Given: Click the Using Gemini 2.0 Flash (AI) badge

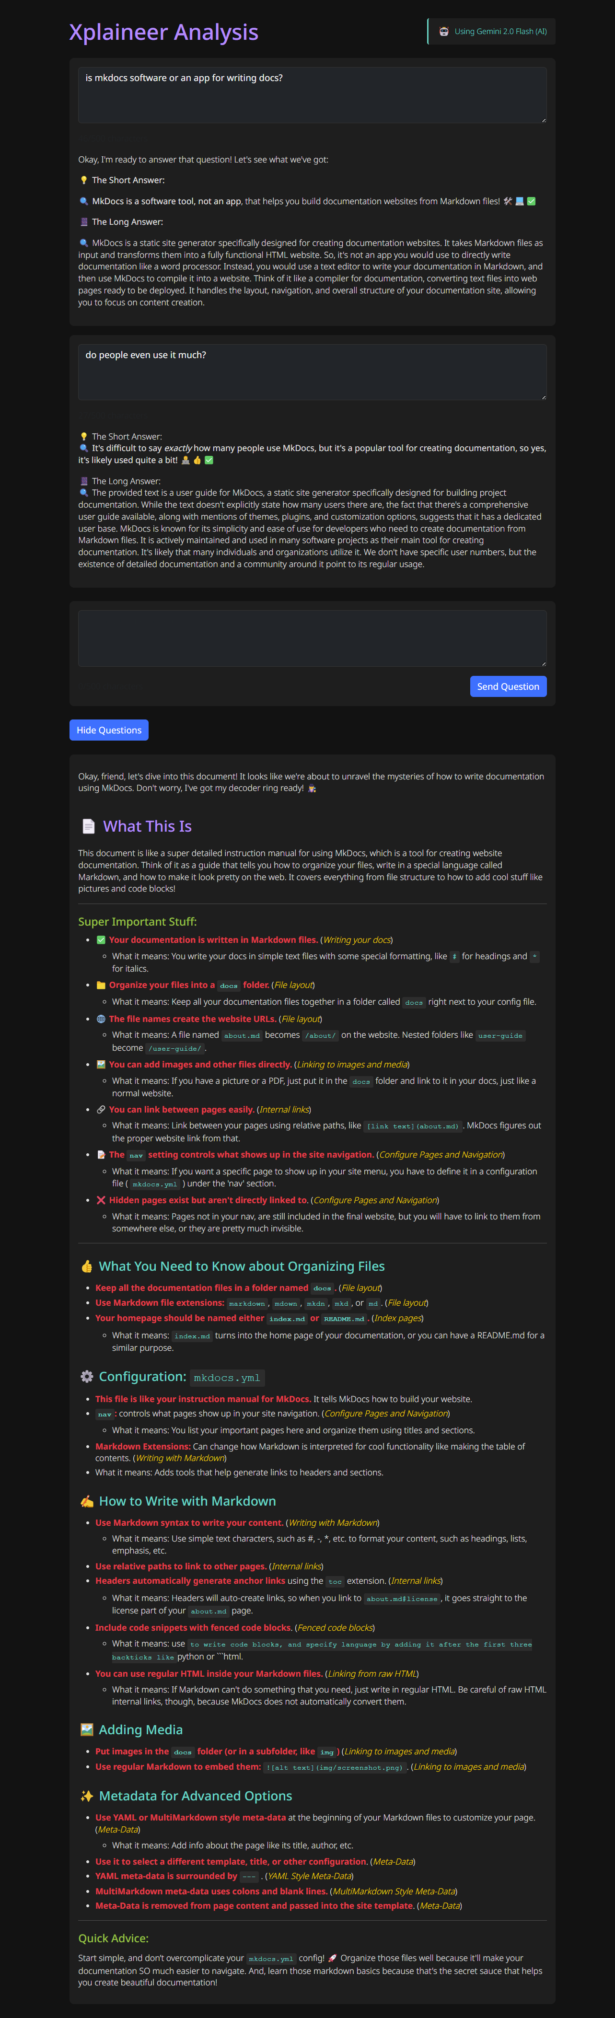Looking at the screenshot, I should [492, 31].
